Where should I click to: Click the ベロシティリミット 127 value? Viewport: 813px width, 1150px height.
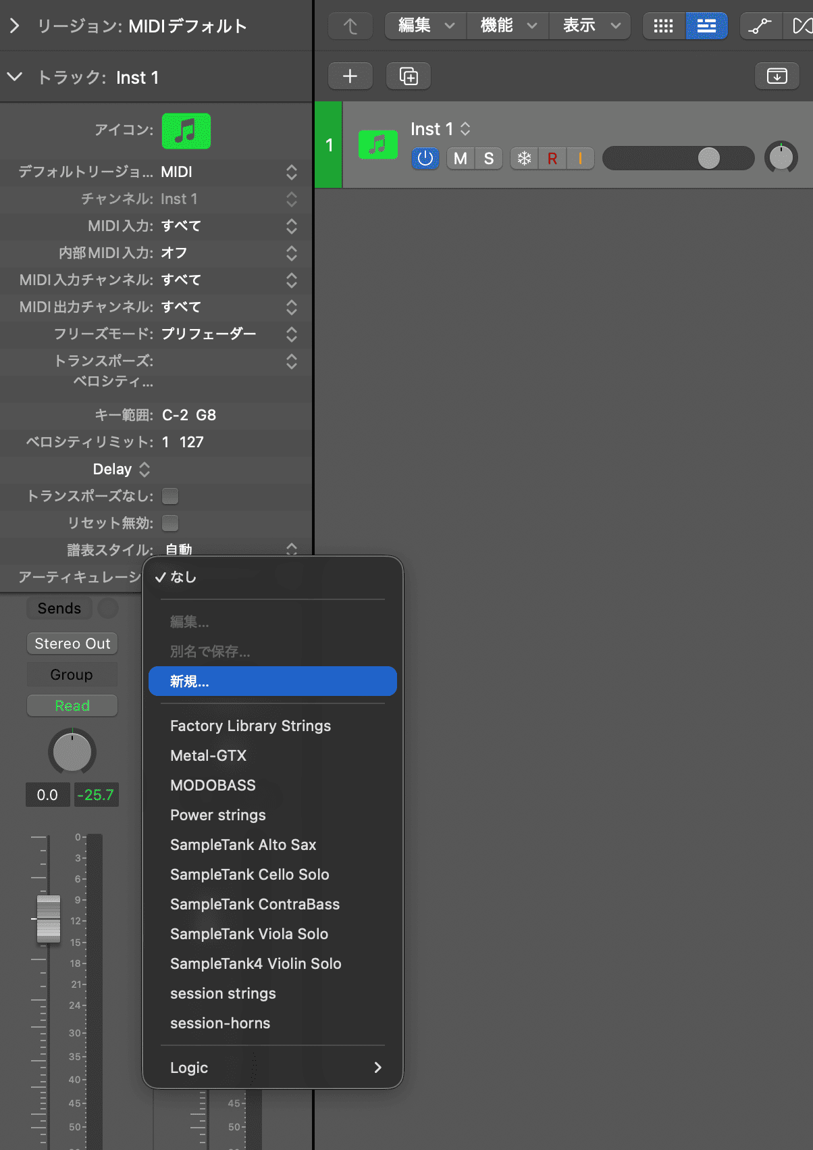(x=191, y=442)
